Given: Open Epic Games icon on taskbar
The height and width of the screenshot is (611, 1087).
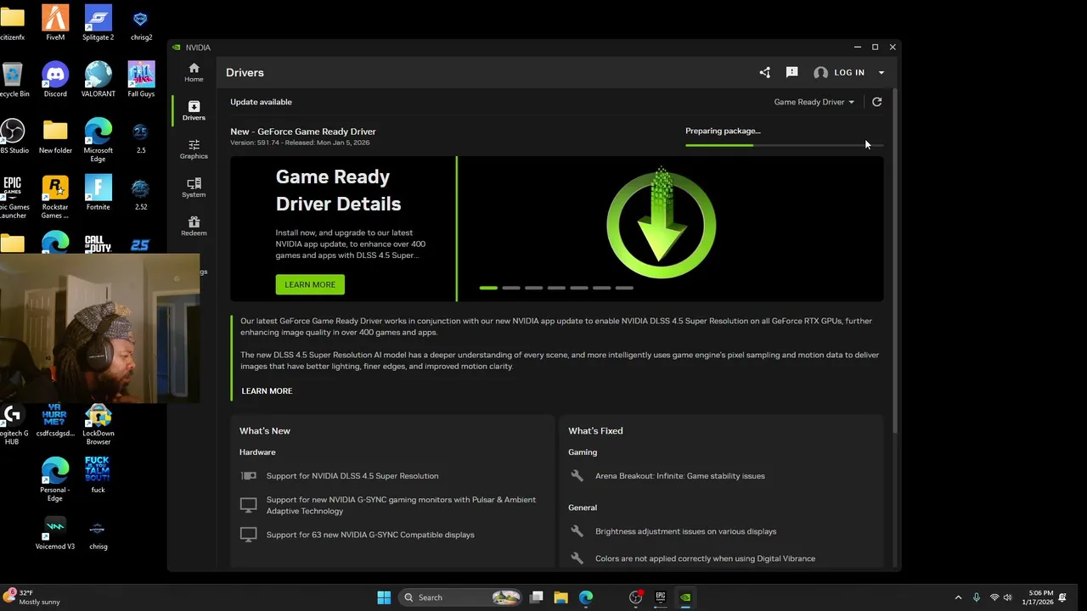Looking at the screenshot, I should (661, 597).
